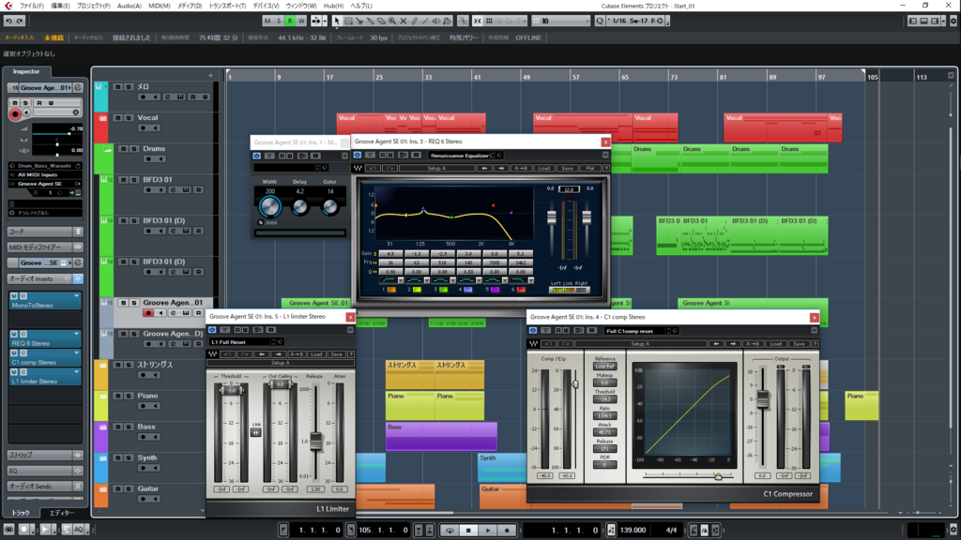This screenshot has width=961, height=540.
Task: Mute the Vocal track
Action: pos(117,117)
